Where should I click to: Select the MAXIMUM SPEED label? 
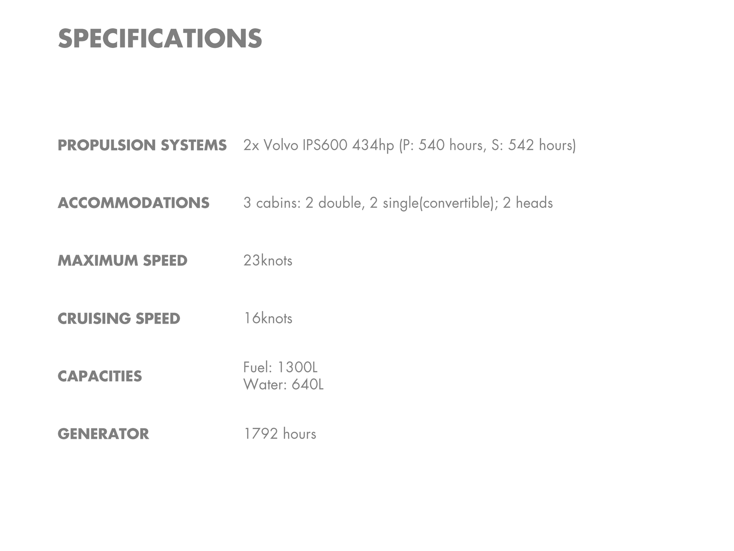tap(123, 261)
